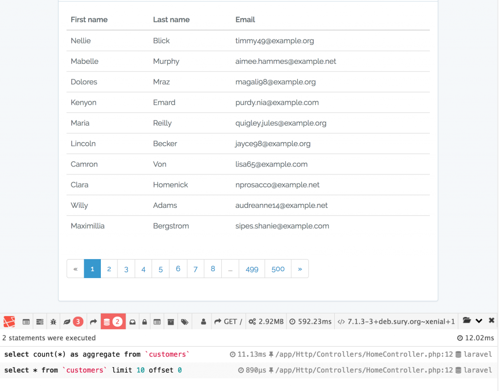View memory usage details showing 2.92MB
The height and width of the screenshot is (391, 499).
click(266, 321)
